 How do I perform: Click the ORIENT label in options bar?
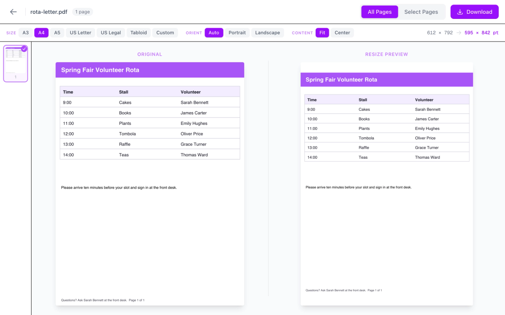194,33
